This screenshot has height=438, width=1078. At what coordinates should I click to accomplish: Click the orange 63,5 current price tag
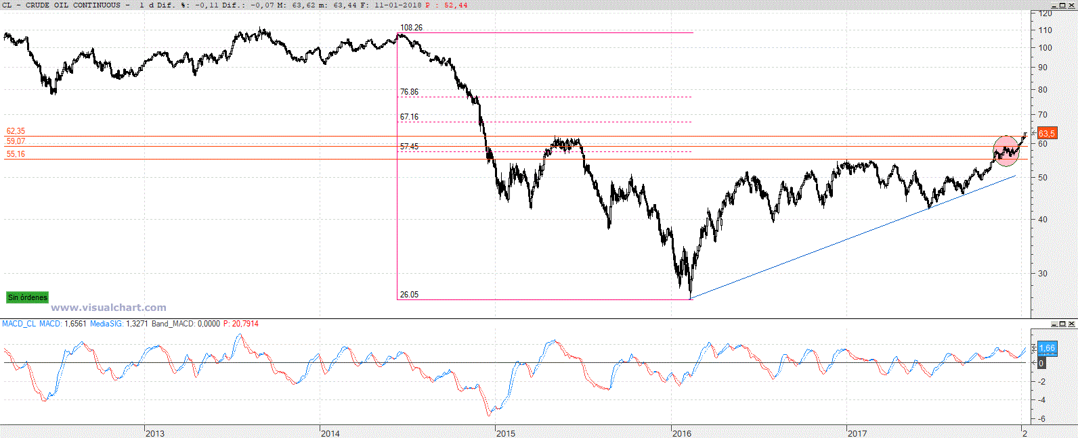1046,133
